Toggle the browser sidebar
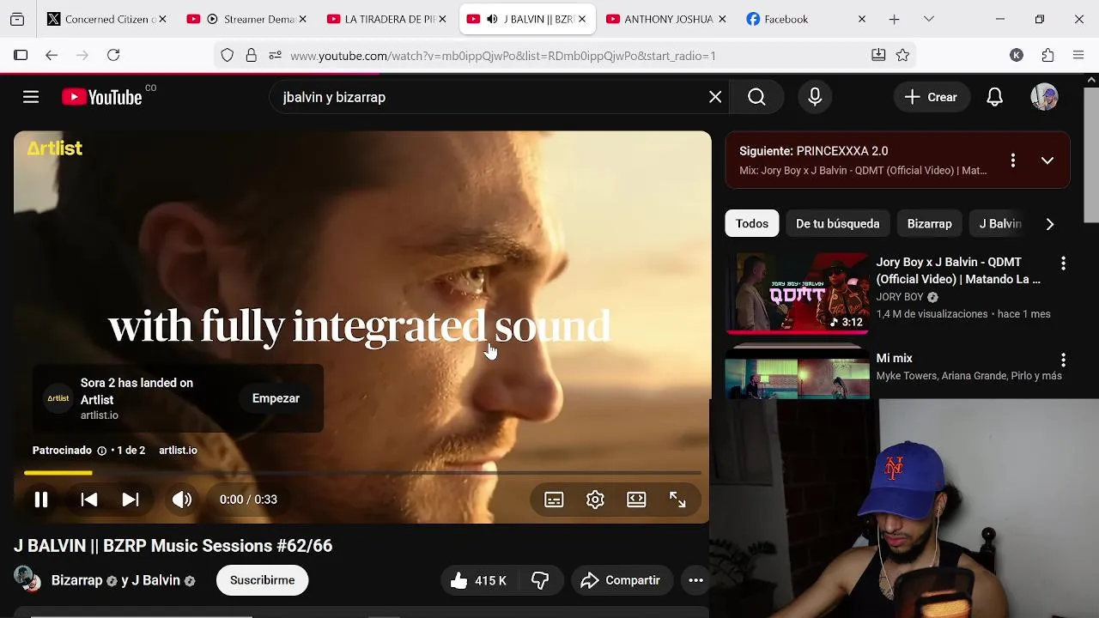The image size is (1099, 618). click(x=21, y=55)
